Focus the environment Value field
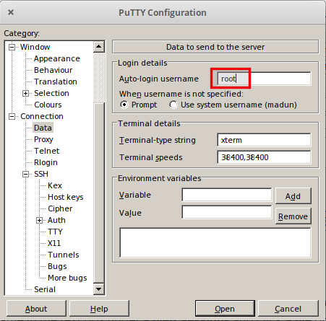Screen dimensions: 326x321 (x=227, y=212)
